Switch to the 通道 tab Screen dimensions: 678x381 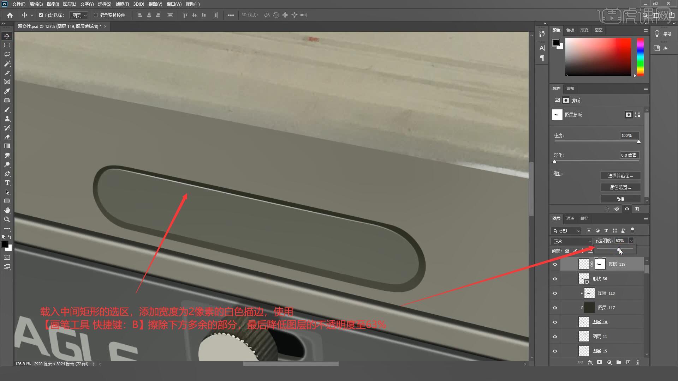click(570, 218)
